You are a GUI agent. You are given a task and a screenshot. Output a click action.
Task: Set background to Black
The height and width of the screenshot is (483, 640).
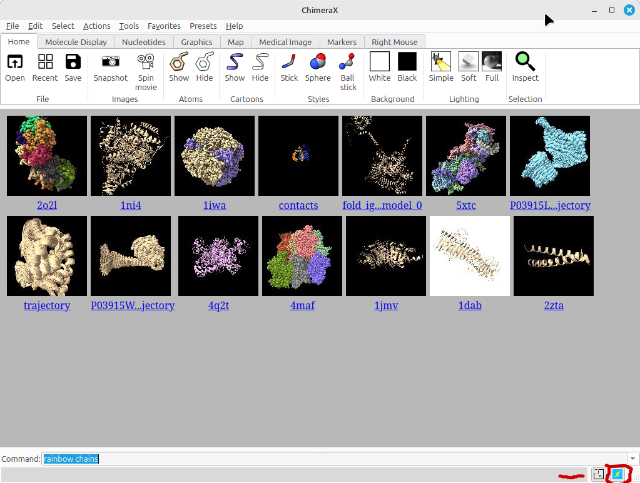(x=407, y=62)
